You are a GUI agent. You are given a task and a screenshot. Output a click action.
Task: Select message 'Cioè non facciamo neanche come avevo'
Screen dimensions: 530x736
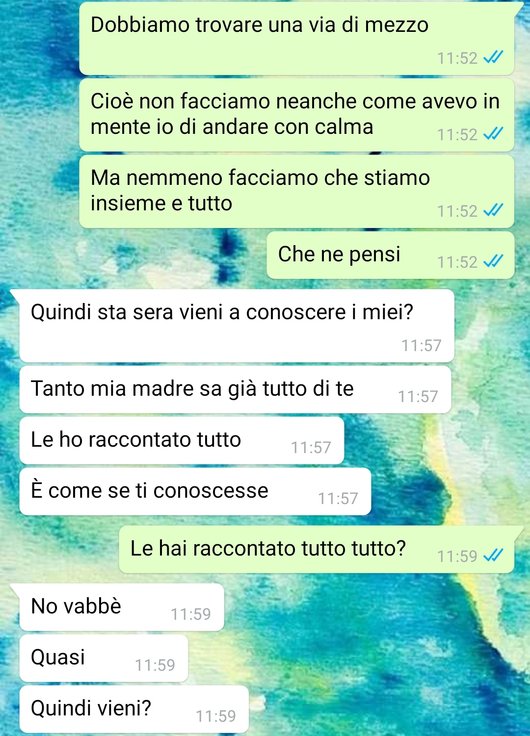click(296, 115)
